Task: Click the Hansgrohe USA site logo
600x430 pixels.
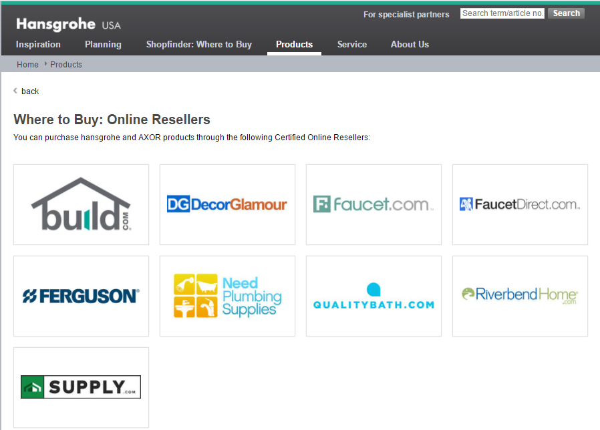Action: [68, 25]
